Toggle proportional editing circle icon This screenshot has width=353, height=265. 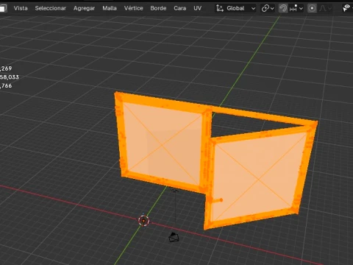click(312, 8)
